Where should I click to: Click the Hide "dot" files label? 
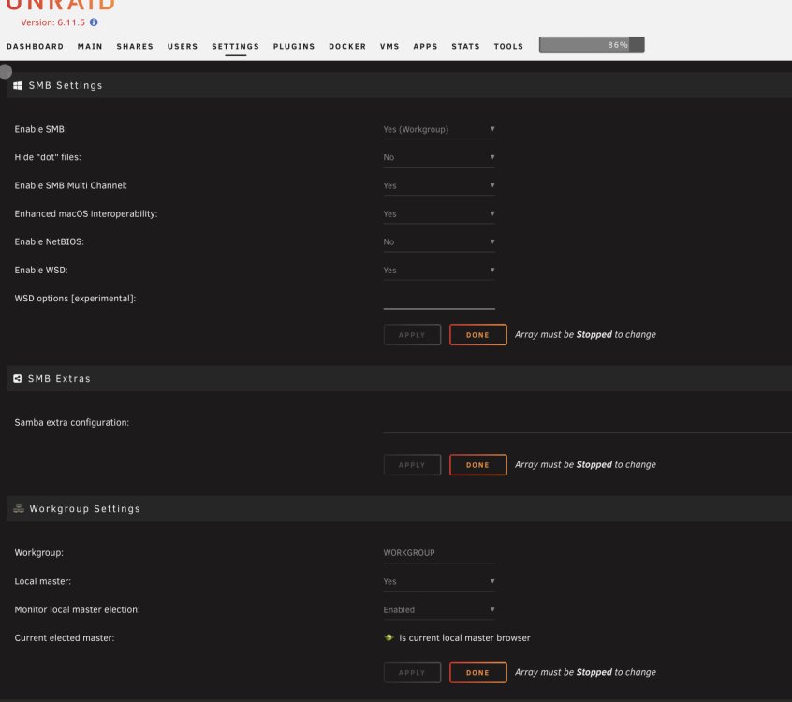48,157
